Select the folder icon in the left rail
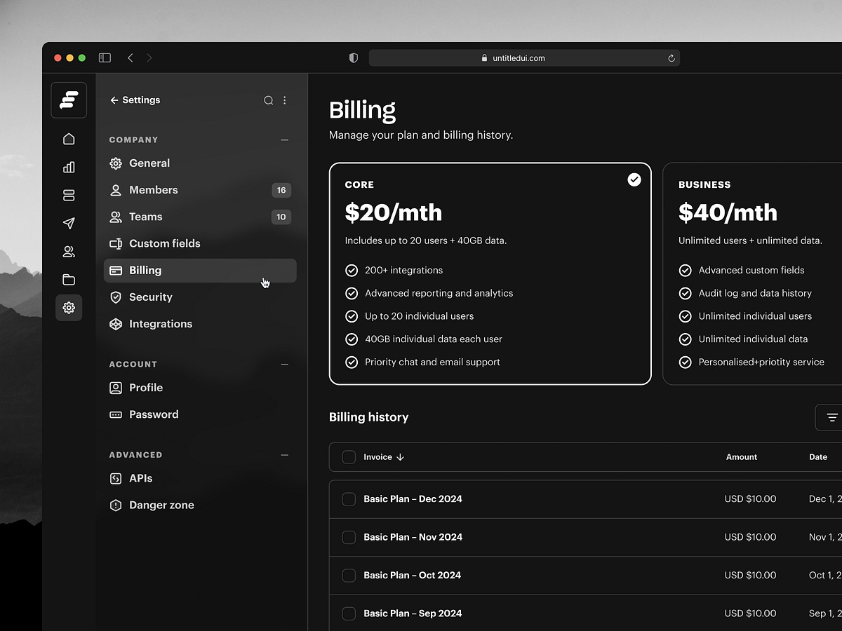Screen dimensions: 842x631 click(x=68, y=279)
